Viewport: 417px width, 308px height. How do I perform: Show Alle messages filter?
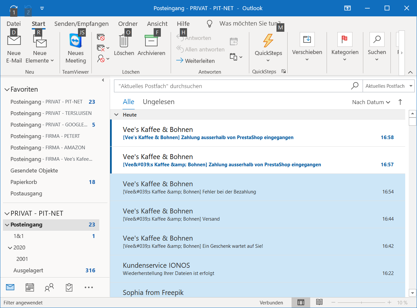coord(129,102)
